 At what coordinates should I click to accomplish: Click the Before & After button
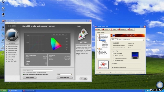[30, 77]
